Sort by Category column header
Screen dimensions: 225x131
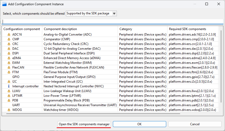[142, 29]
